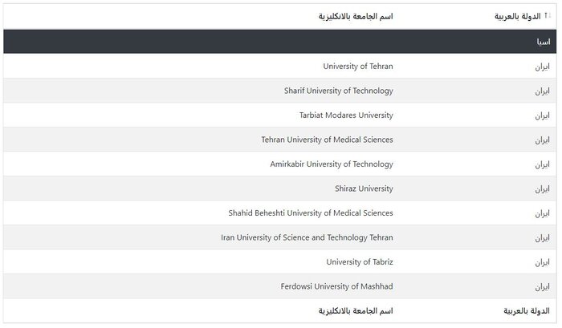
Task: Click the footer label الدولة بالعربية
Action: [524, 310]
